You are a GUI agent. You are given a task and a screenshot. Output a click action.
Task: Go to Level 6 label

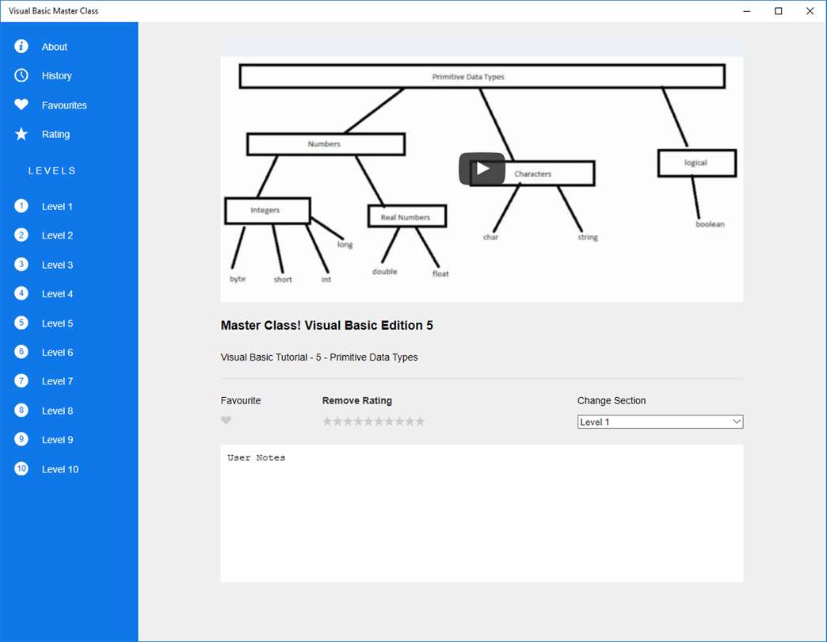click(x=58, y=353)
